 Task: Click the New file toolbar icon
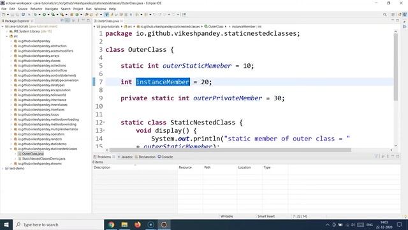[3, 15]
